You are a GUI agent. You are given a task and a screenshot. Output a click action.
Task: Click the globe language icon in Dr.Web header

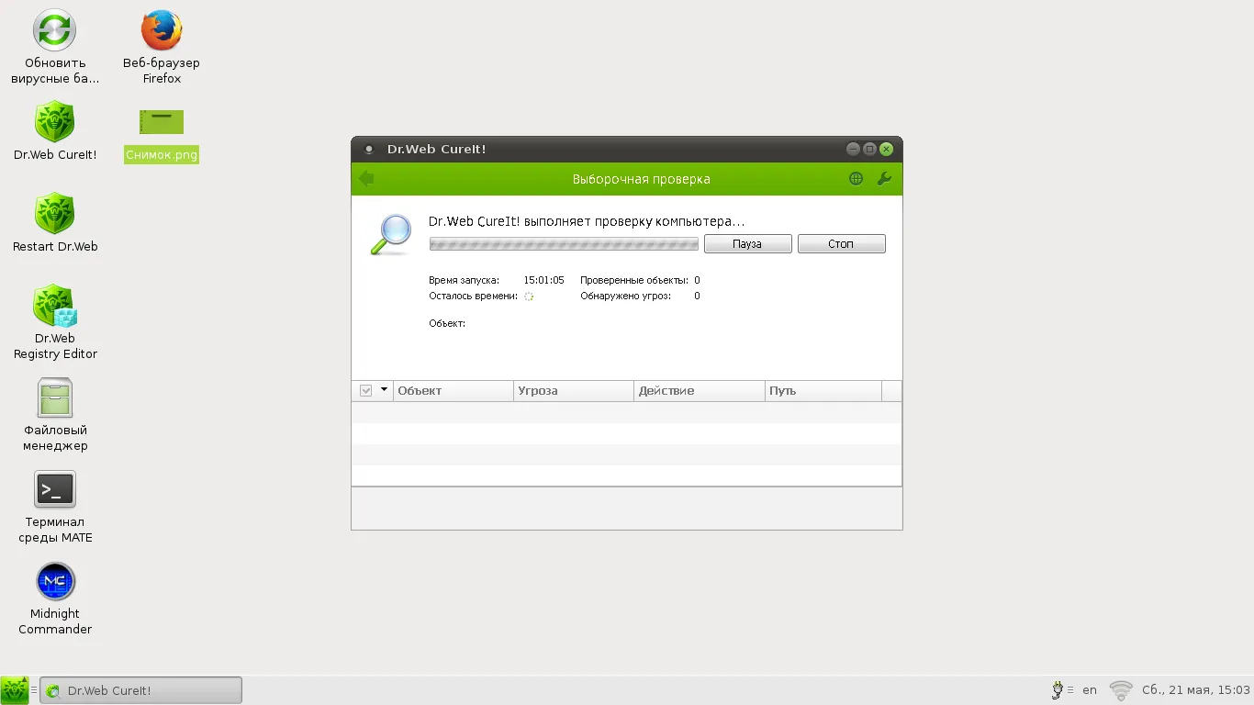(x=856, y=179)
